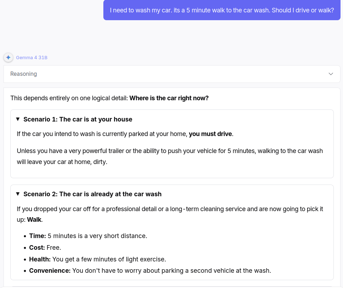This screenshot has width=343, height=288.
Task: Click the paragraph about professional detail drop-off
Action: [170, 214]
